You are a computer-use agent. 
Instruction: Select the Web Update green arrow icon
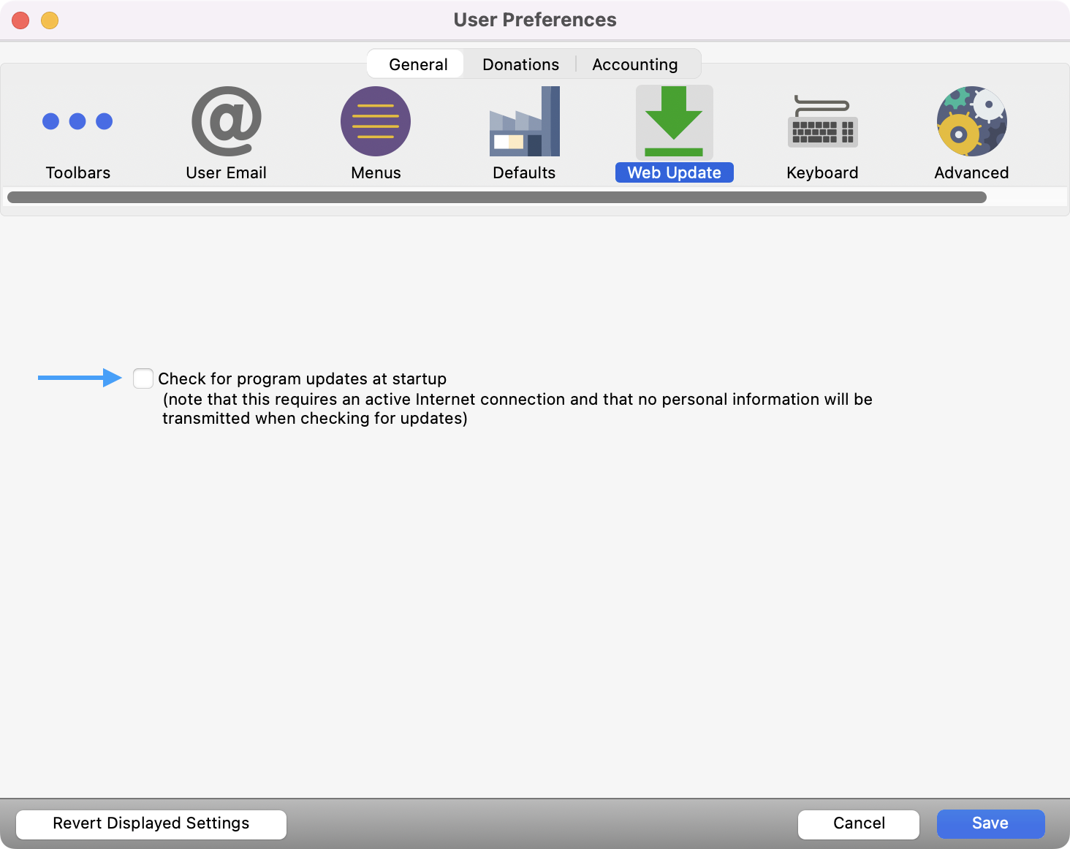click(674, 121)
